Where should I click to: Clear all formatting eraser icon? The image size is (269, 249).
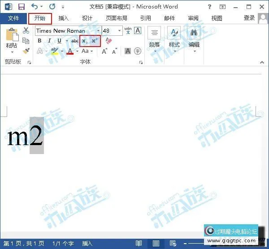[x=108, y=41]
